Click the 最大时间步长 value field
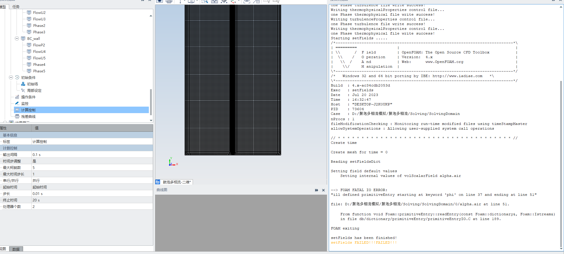This screenshot has width=564, height=254. 92,174
